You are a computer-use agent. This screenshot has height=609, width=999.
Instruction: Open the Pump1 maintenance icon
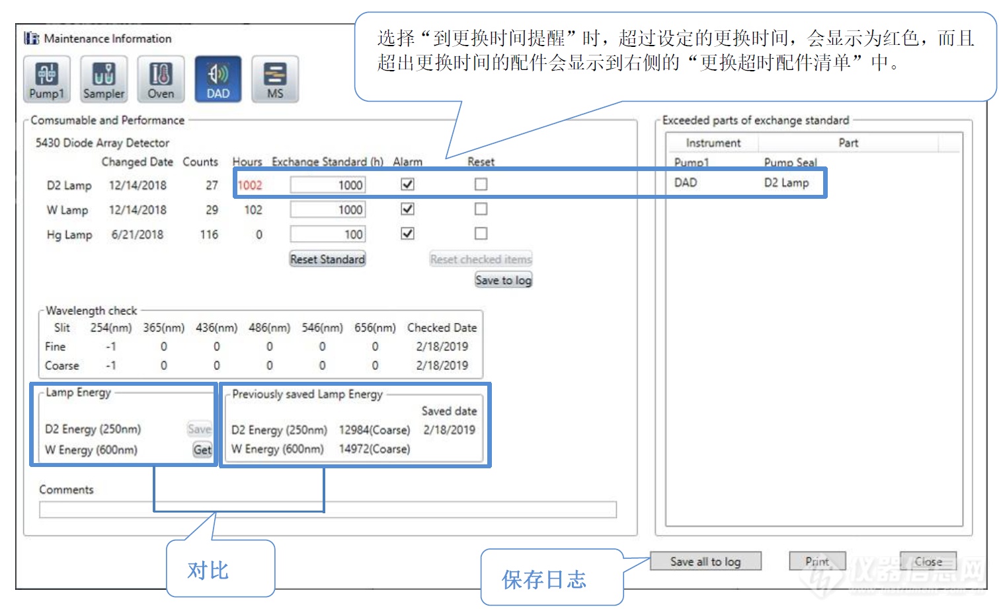point(47,79)
